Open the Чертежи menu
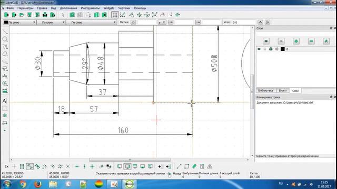The image size is (337, 189). pyautogui.click(x=124, y=8)
